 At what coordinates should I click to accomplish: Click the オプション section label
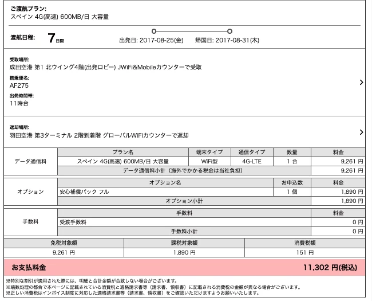[x=30, y=192]
